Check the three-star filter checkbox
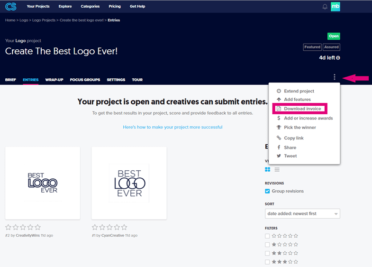The height and width of the screenshot is (267, 372). point(267,262)
